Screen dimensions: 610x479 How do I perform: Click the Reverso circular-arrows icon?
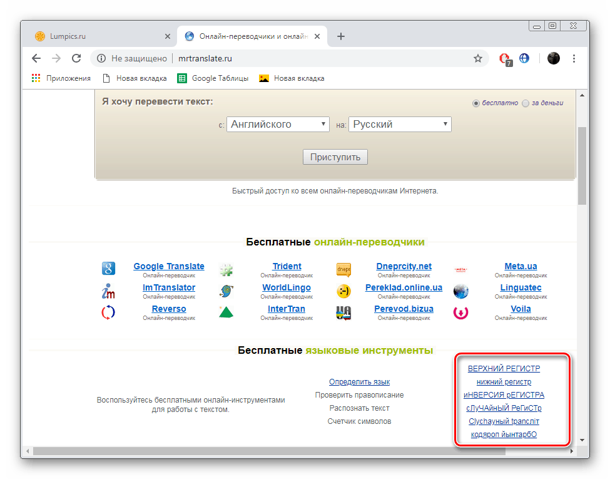[x=108, y=312]
